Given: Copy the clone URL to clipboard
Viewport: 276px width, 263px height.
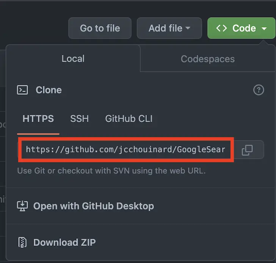Looking at the screenshot, I should [247, 150].
